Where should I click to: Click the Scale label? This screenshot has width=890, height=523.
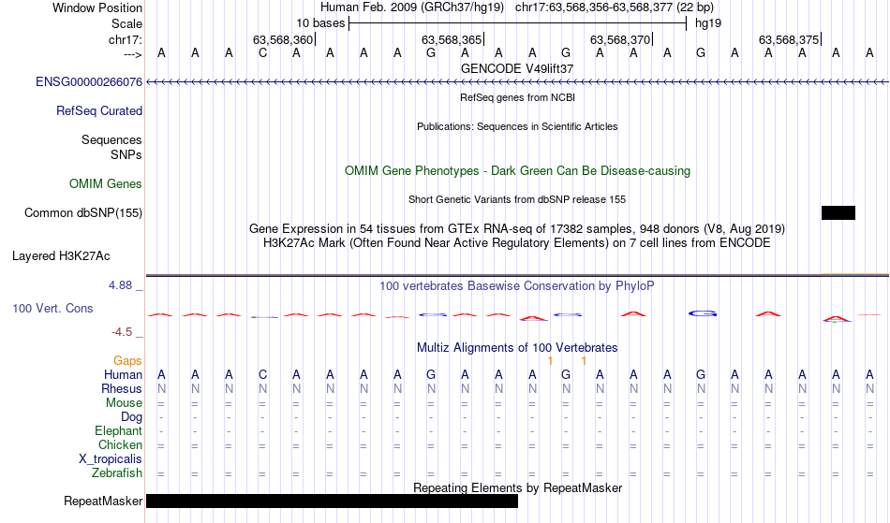(x=126, y=23)
